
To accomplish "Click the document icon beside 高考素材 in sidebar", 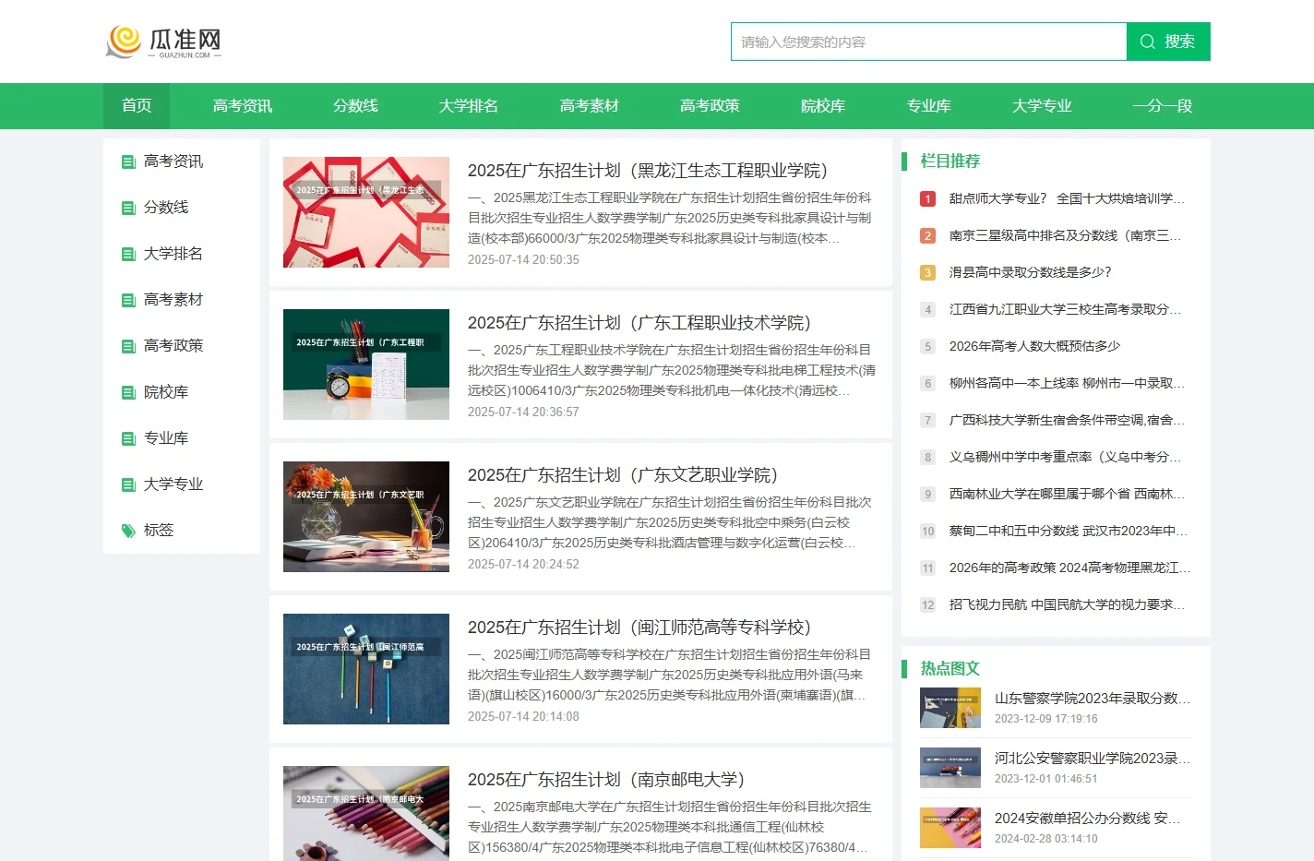I will click(128, 300).
